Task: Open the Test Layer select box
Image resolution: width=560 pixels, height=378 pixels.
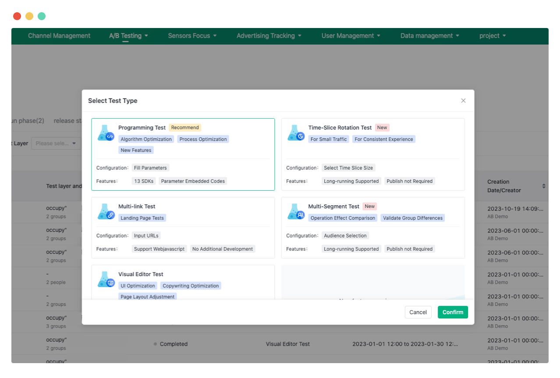Action: [x=56, y=143]
